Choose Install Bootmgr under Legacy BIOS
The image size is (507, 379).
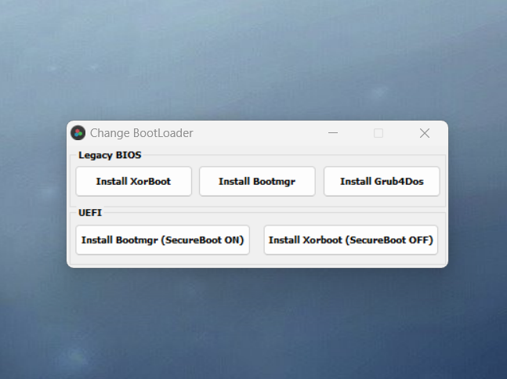click(x=257, y=181)
